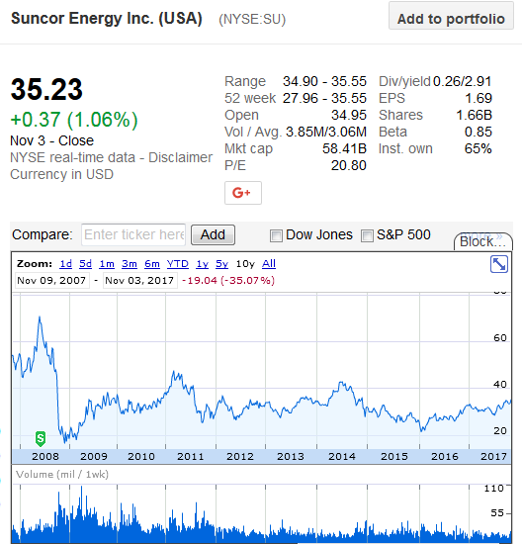
Task: Click the 52 week range value
Action: 324,98
